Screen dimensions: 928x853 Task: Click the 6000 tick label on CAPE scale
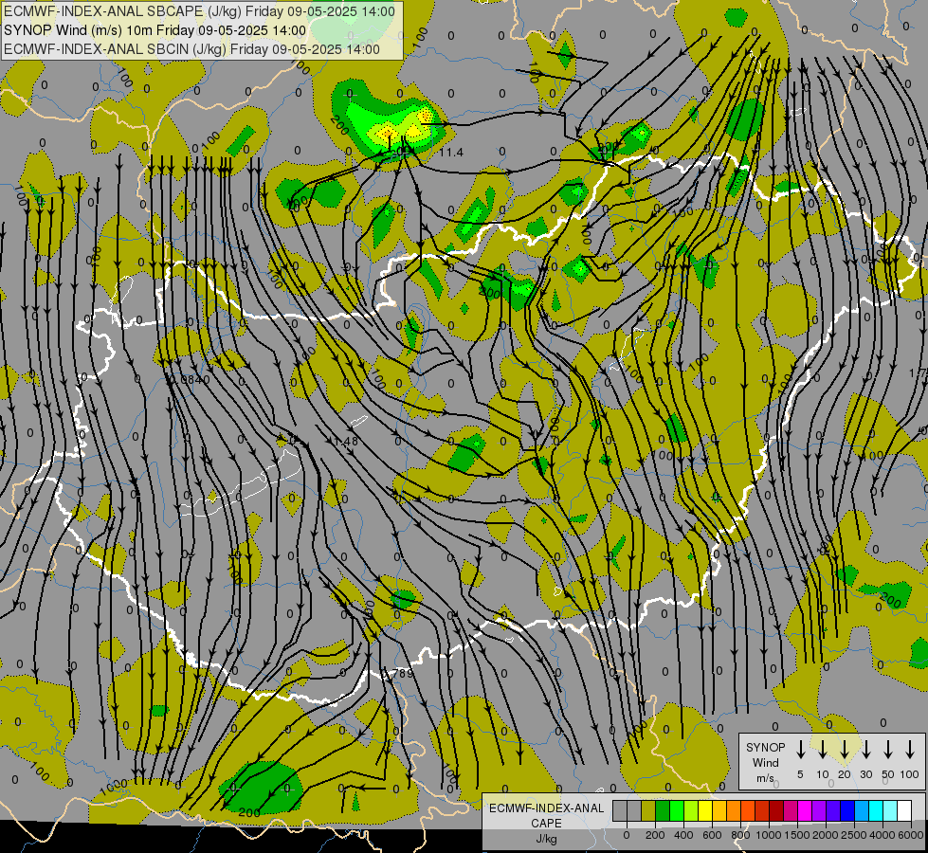pos(910,835)
